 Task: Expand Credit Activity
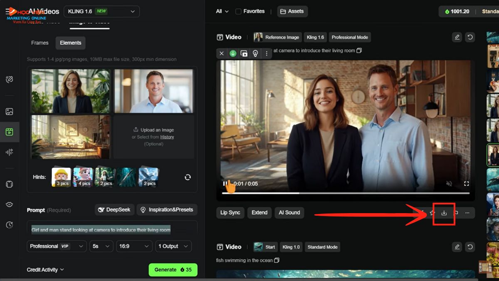coord(45,270)
